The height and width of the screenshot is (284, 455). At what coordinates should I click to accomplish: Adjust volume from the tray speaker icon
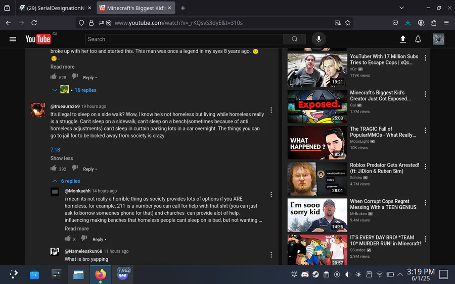pyautogui.click(x=347, y=274)
